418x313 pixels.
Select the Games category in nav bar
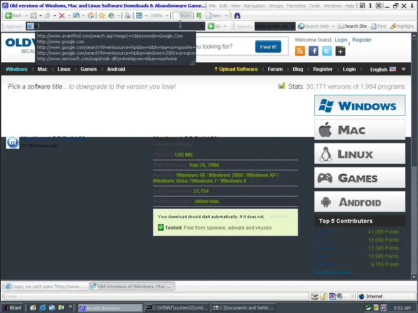coord(89,69)
